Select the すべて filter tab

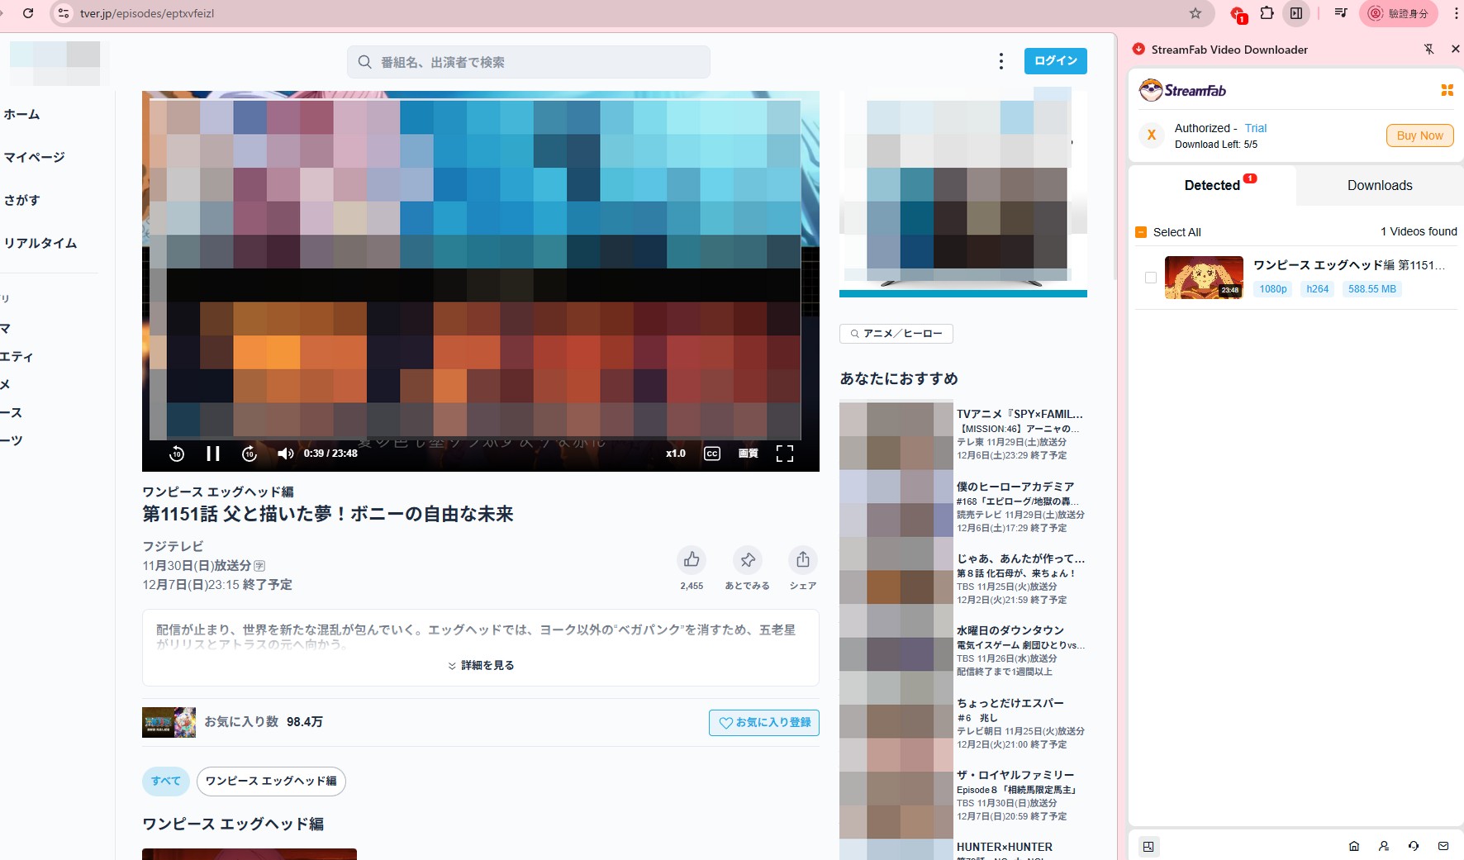(x=166, y=781)
